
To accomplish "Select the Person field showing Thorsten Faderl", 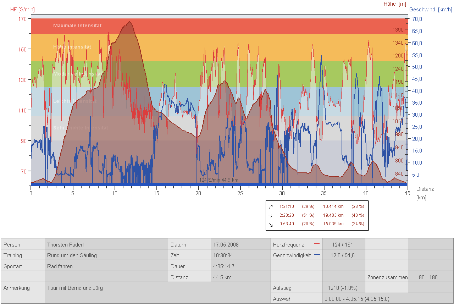I will click(65, 245).
